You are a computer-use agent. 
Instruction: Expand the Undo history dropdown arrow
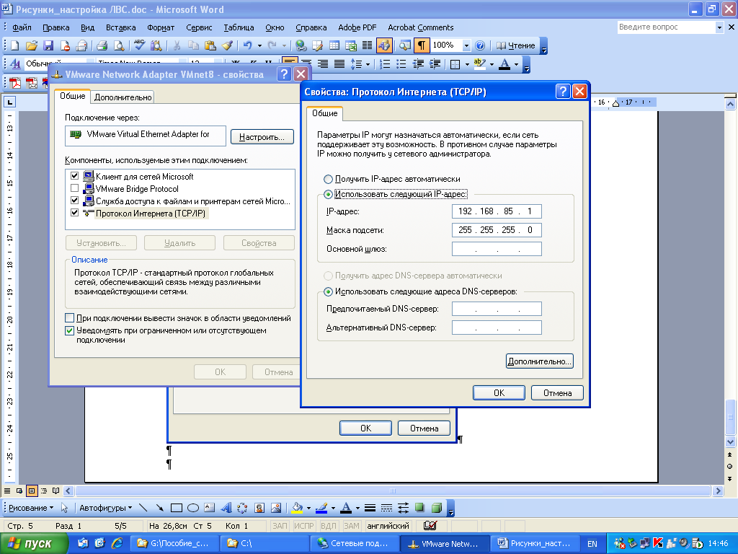[x=259, y=45]
